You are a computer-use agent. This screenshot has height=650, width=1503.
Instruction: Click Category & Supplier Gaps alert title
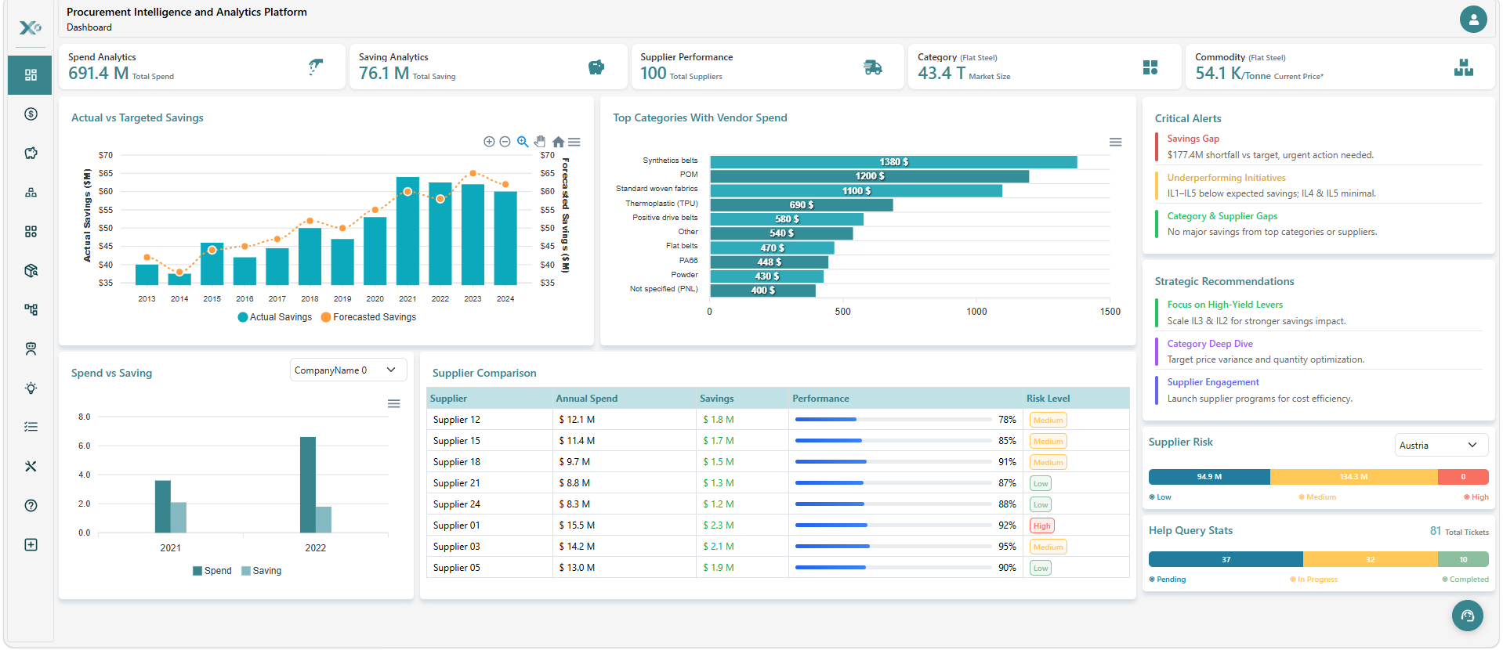1222,216
